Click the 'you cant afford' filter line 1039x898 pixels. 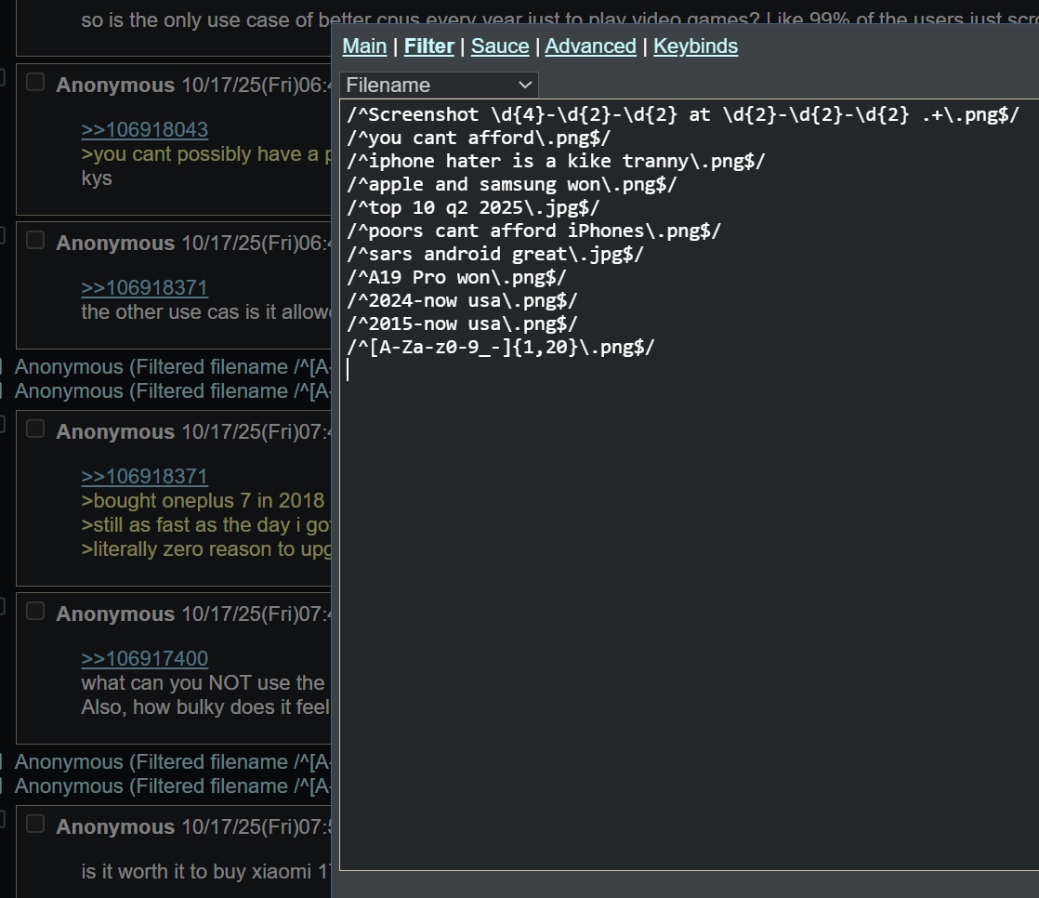(x=478, y=138)
